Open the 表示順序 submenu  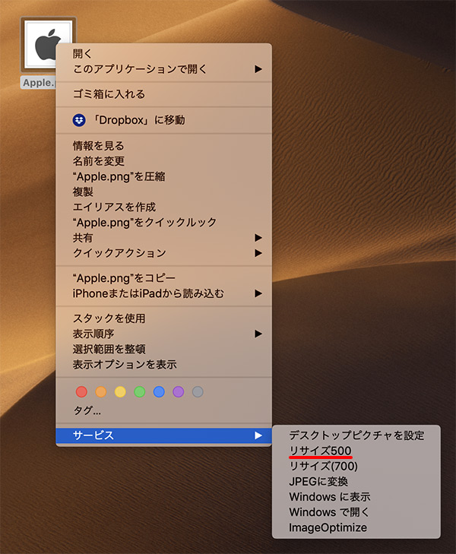[x=163, y=334]
